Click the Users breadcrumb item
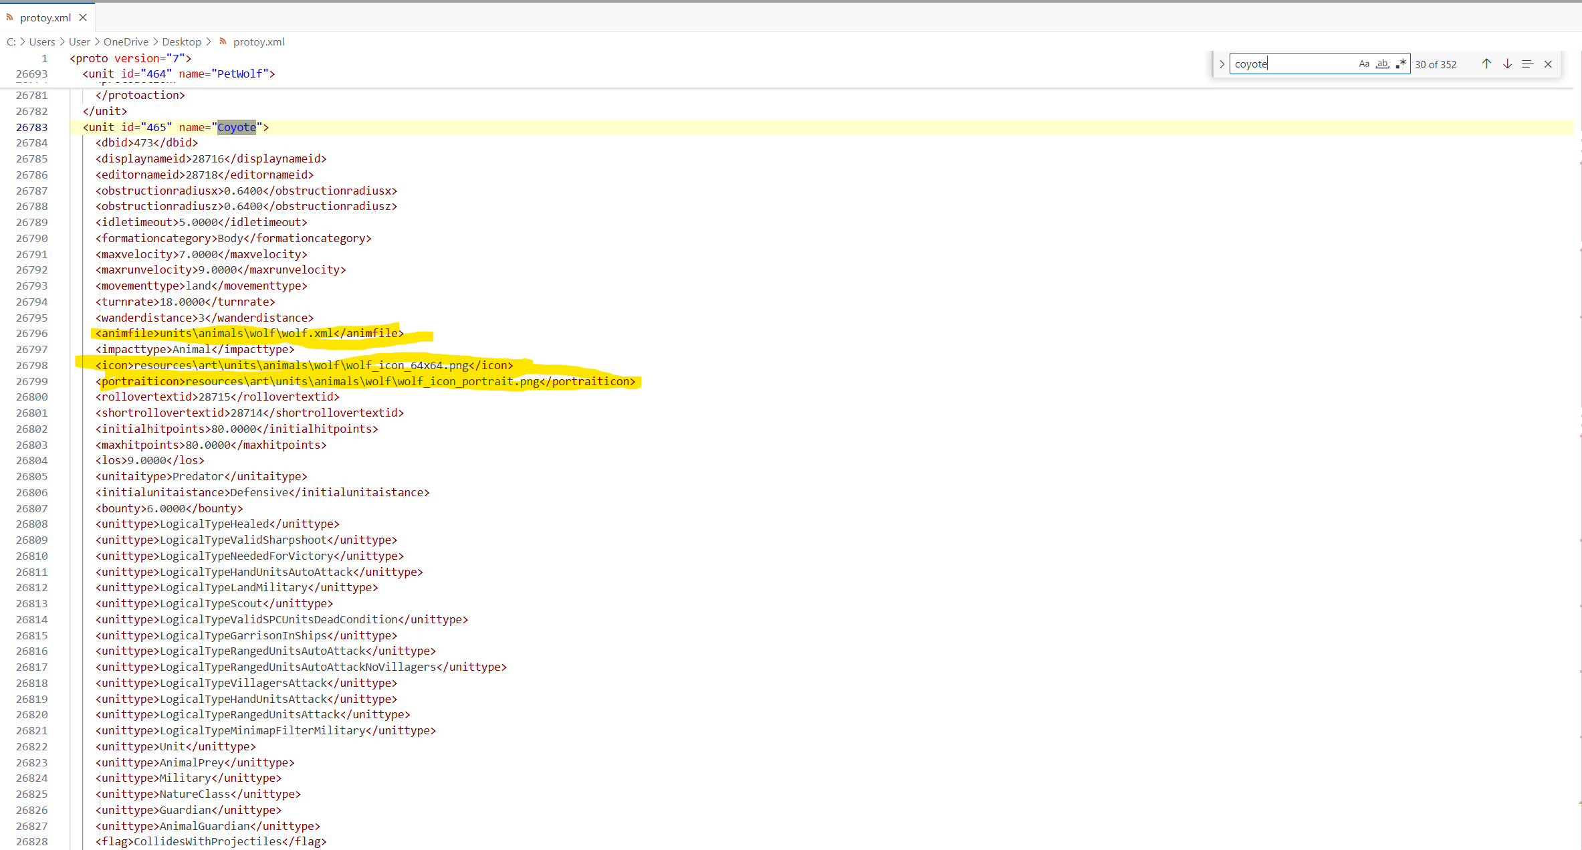The height and width of the screenshot is (850, 1582). point(42,41)
